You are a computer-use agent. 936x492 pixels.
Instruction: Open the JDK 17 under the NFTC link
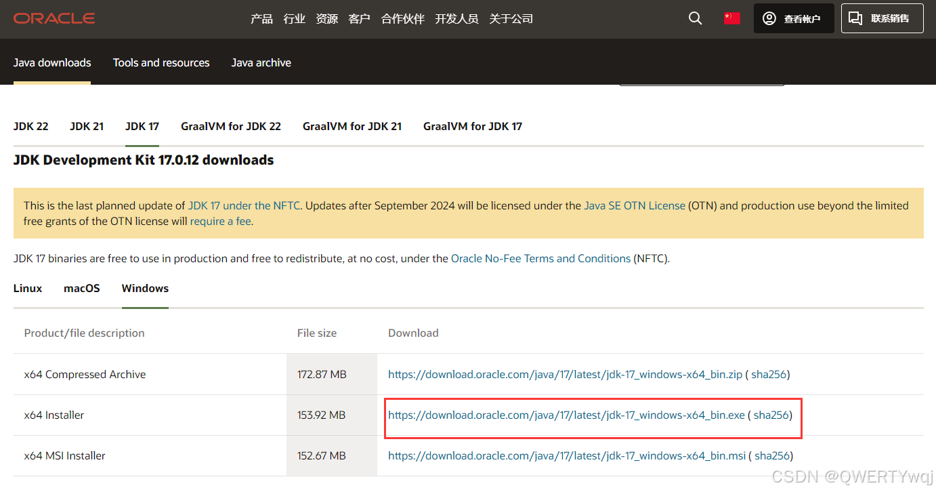point(244,205)
